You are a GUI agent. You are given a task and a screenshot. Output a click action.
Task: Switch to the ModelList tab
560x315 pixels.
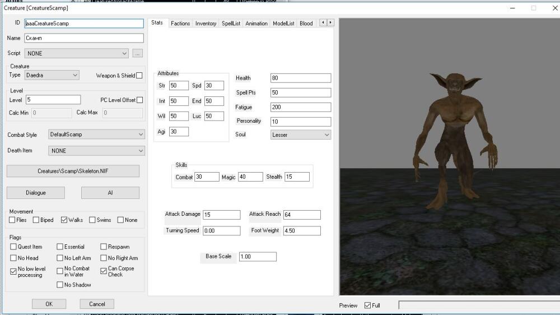click(x=283, y=23)
